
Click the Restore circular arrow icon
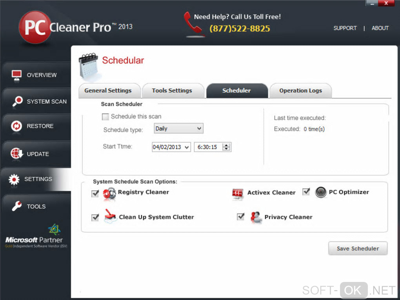tap(16, 126)
